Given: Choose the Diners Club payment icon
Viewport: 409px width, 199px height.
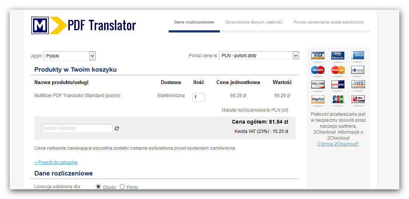Looking at the screenshot, I should tap(358, 70).
